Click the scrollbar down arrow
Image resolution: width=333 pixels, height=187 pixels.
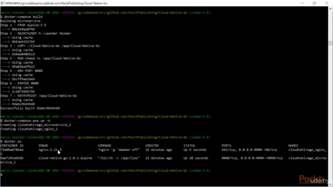click(x=330, y=184)
